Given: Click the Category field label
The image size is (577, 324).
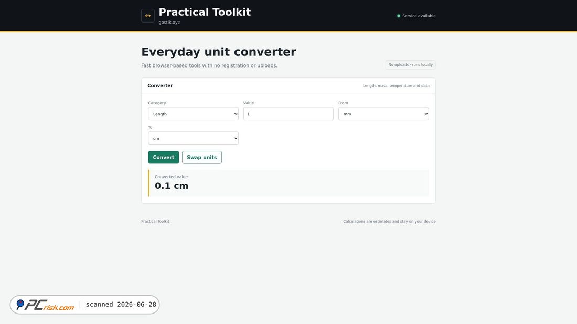Looking at the screenshot, I should point(157,103).
